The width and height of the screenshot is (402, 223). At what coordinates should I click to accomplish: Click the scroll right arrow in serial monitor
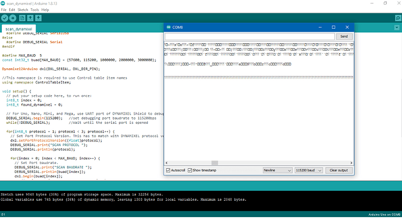pyautogui.click(x=351, y=163)
